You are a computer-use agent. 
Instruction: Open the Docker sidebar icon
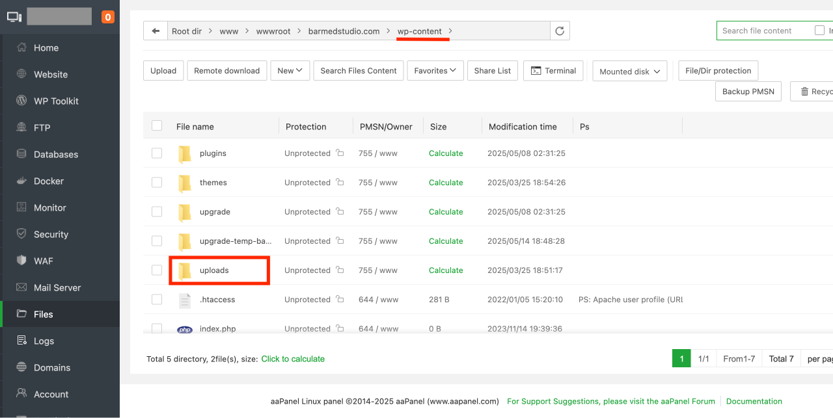pyautogui.click(x=21, y=181)
